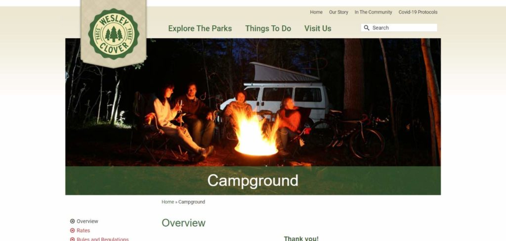Click the arrow bullet icon beside Overview
506x241 pixels.
pyautogui.click(x=72, y=221)
